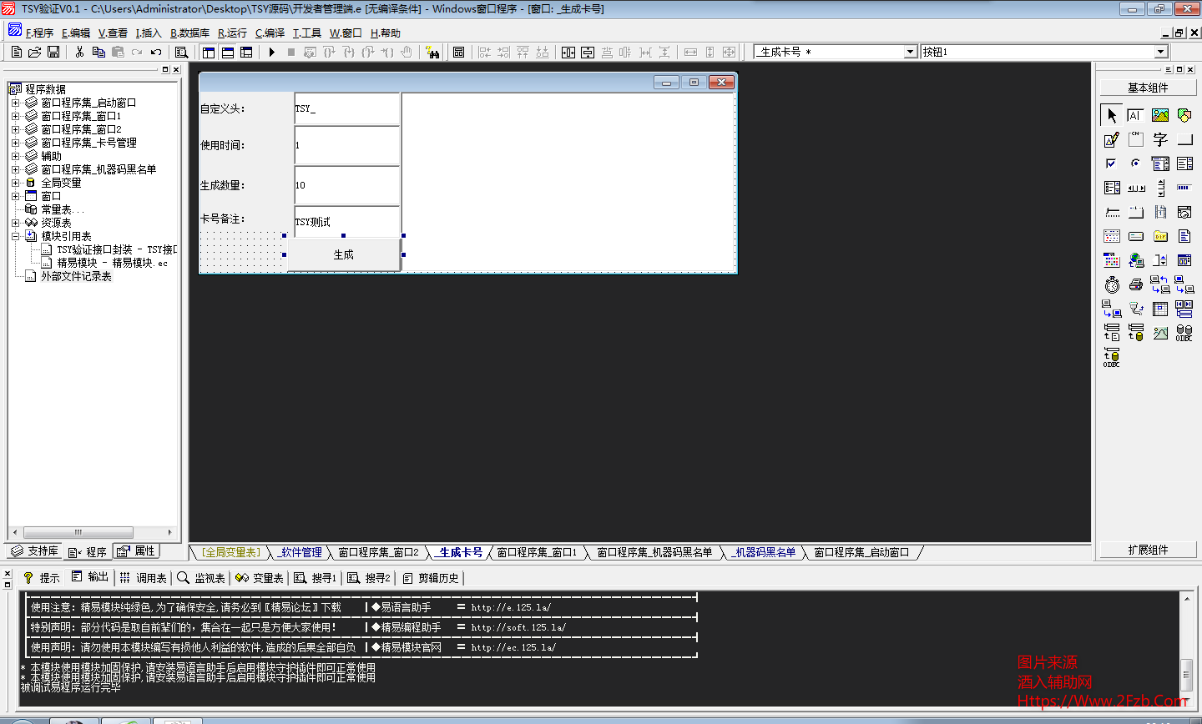The height and width of the screenshot is (724, 1202).
Task: Select the 字 label component icon
Action: (x=1160, y=138)
